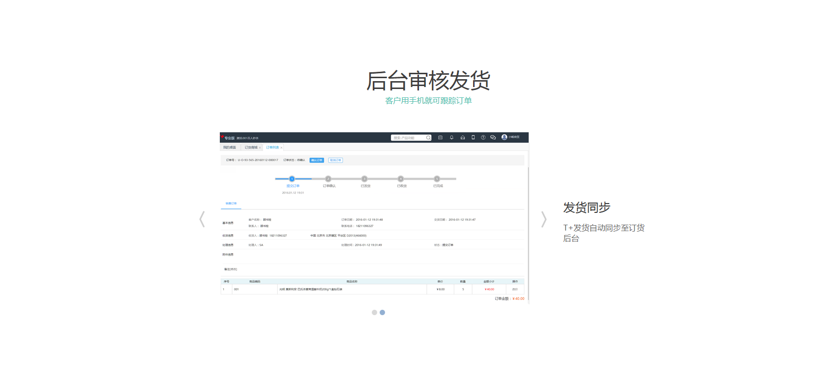Viewport: 836px width, 383px height.
Task: Advance carousel with right arrow
Action: (x=543, y=219)
